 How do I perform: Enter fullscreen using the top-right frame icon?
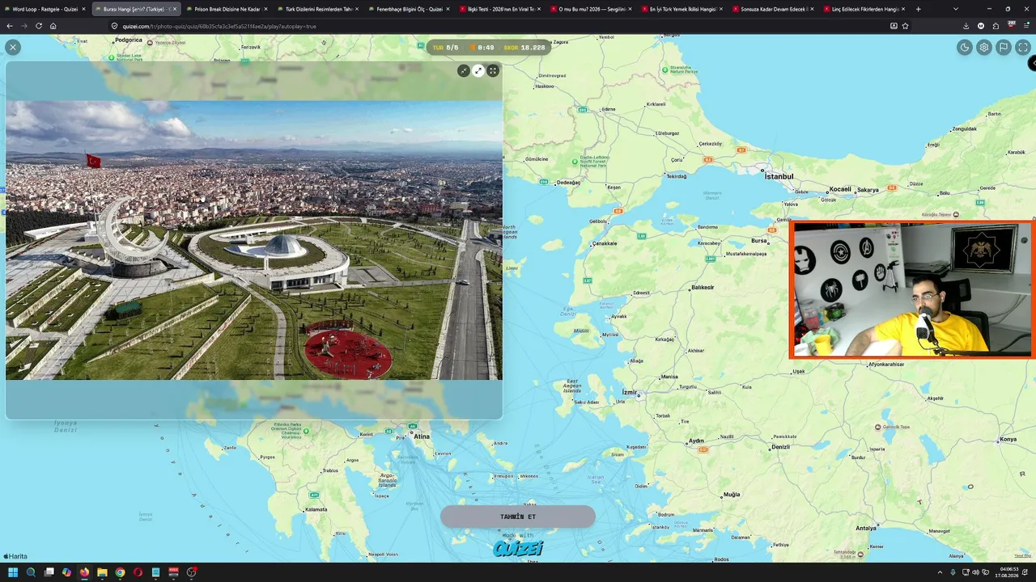click(x=1023, y=48)
